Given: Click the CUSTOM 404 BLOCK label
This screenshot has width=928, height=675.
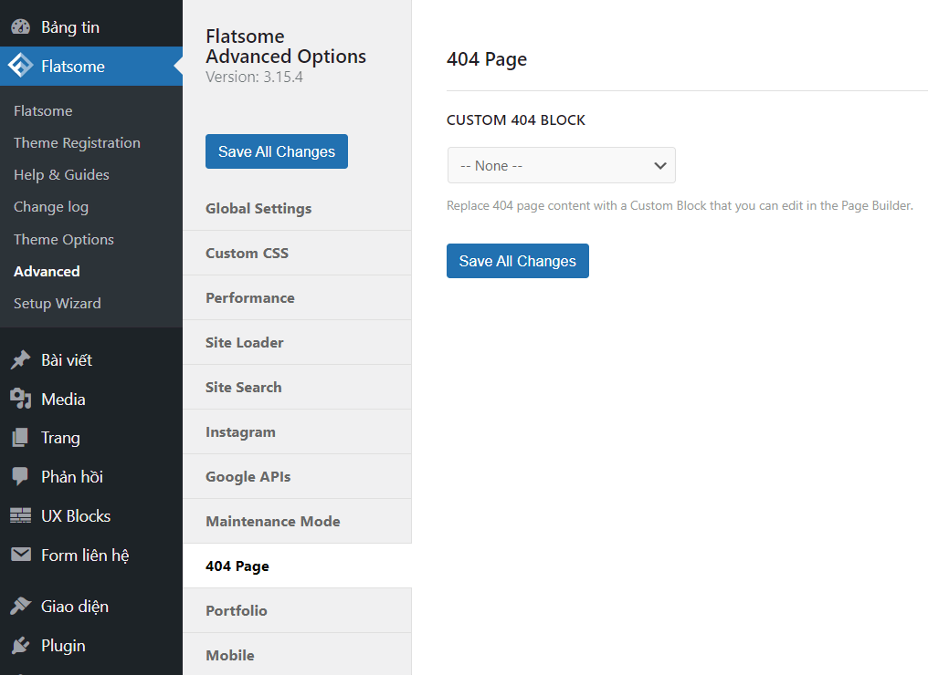Looking at the screenshot, I should (x=515, y=120).
